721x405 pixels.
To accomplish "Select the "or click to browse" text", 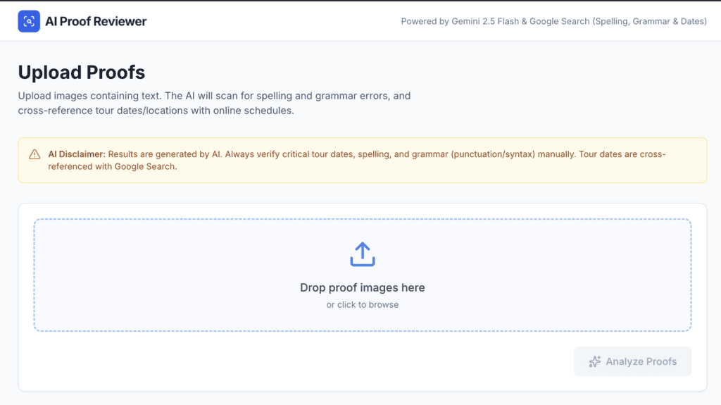I will click(x=362, y=305).
